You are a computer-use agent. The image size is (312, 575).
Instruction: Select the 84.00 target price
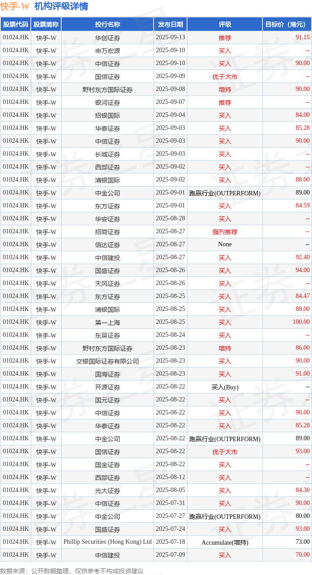(303, 115)
